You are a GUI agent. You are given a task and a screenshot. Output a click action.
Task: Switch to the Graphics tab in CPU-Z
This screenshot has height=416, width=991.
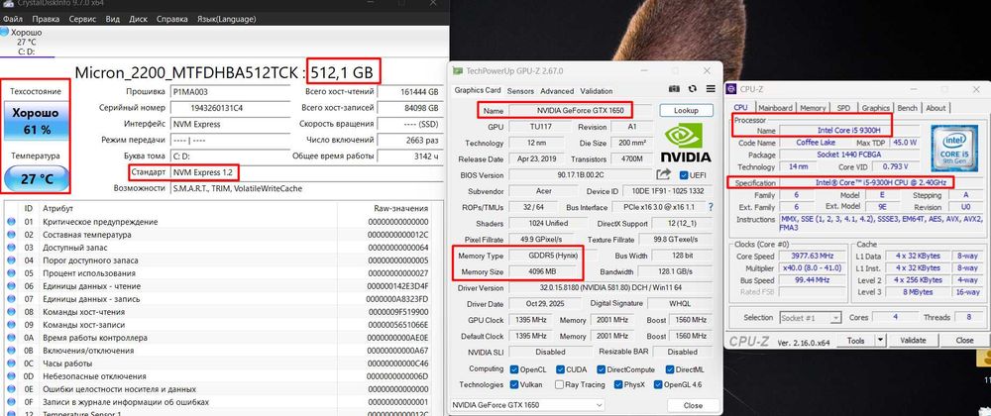point(875,108)
